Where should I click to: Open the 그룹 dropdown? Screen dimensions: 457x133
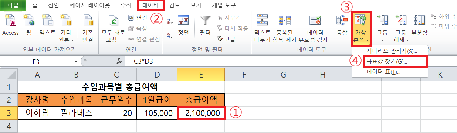[x=382, y=28]
